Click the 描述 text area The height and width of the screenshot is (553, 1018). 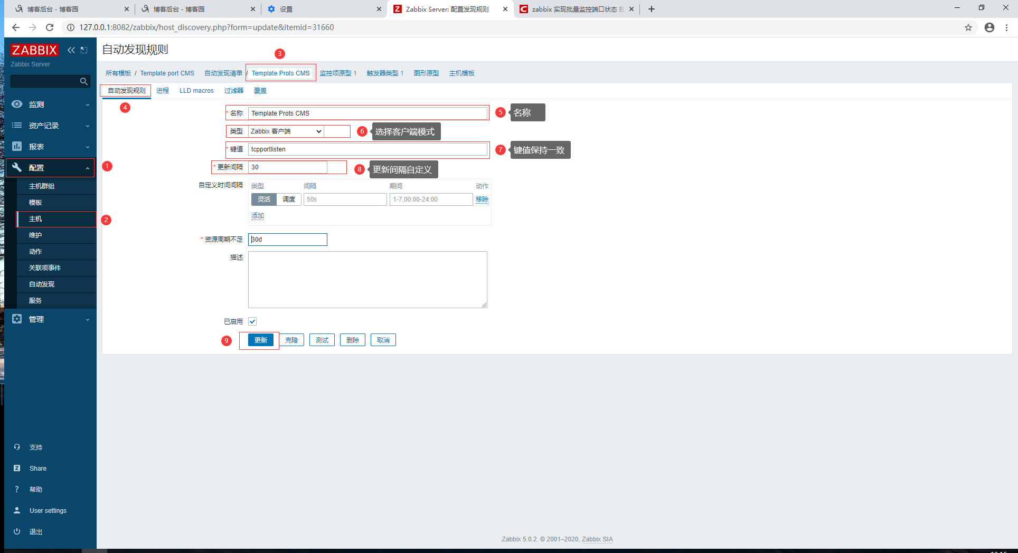[367, 280]
